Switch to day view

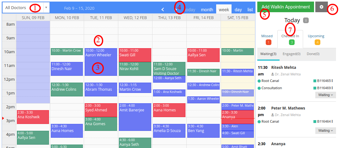click(x=238, y=10)
